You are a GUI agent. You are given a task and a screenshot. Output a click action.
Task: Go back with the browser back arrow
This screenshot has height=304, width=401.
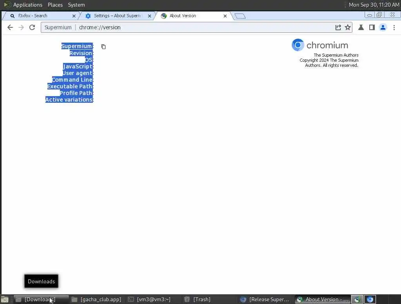10,27
